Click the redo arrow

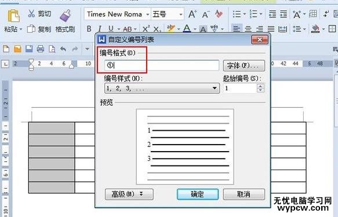75,49
